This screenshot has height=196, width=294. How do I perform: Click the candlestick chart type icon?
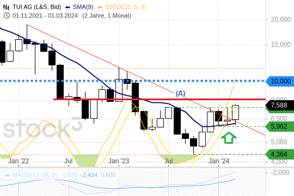point(6,7)
